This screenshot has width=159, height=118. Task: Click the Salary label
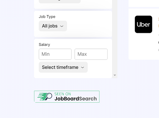point(44,45)
